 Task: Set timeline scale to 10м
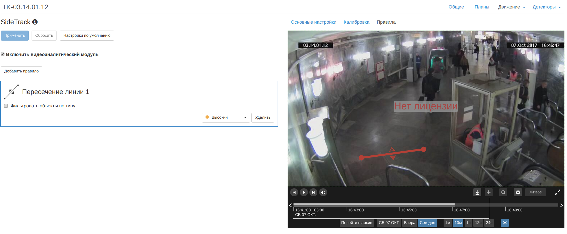click(x=458, y=223)
